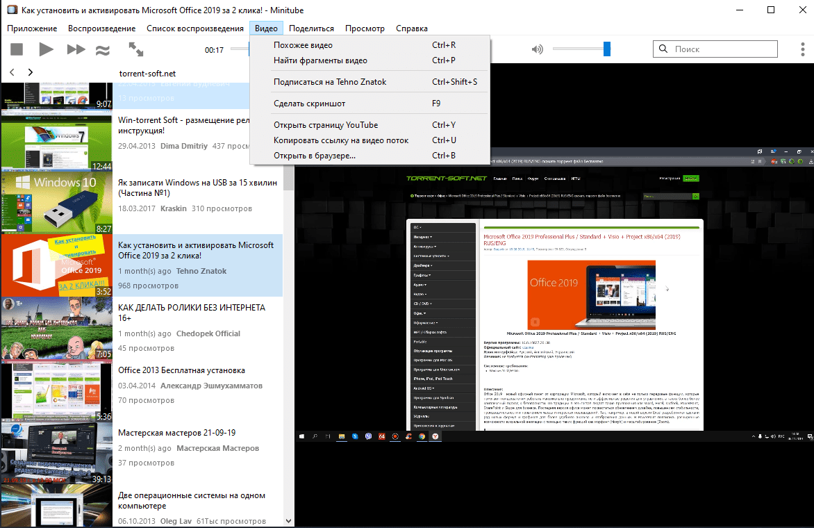The width and height of the screenshot is (814, 528).
Task: Open the Воспроизведение menu
Action: click(x=101, y=28)
